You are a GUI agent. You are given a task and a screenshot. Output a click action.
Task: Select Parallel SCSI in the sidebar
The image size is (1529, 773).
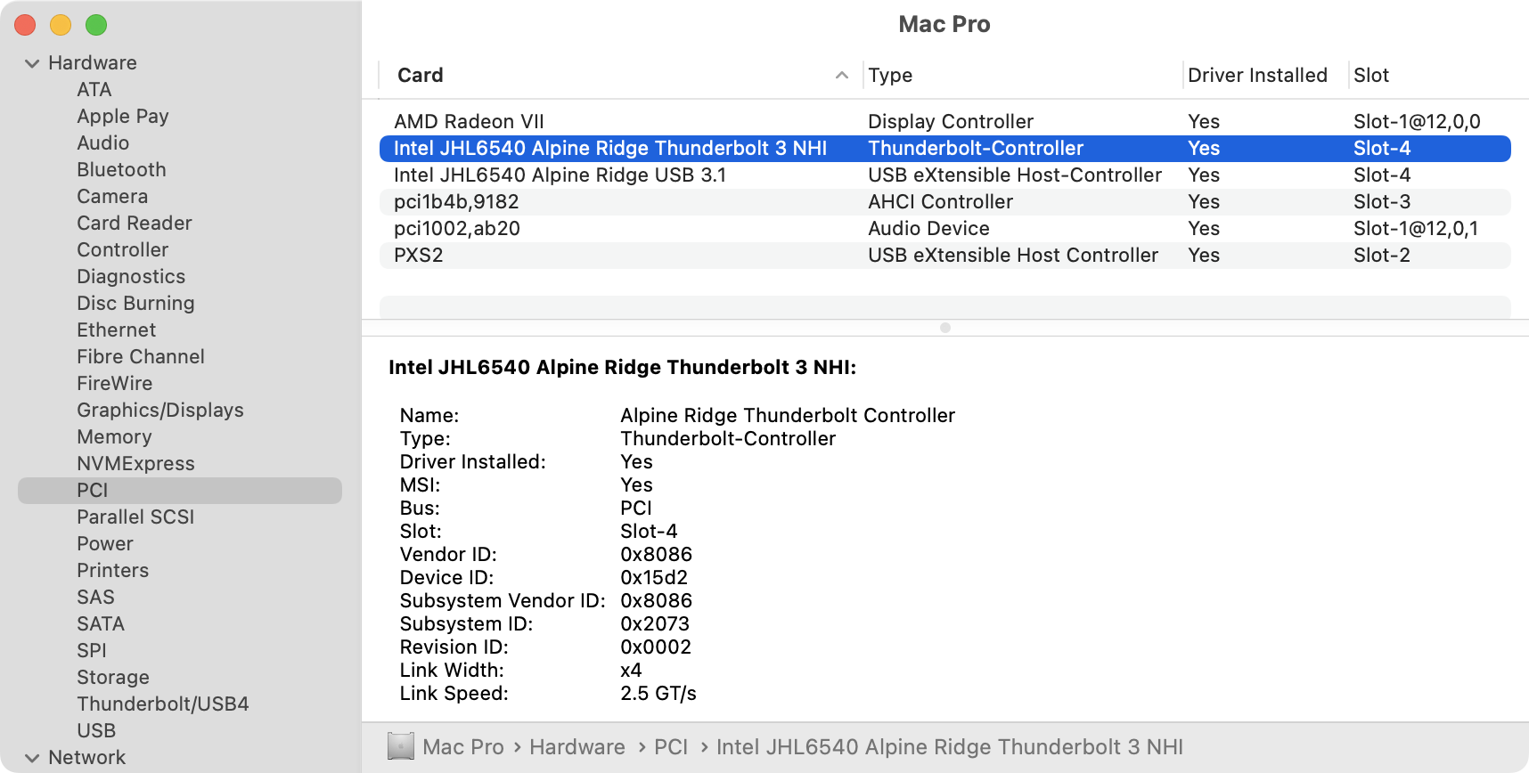click(135, 517)
